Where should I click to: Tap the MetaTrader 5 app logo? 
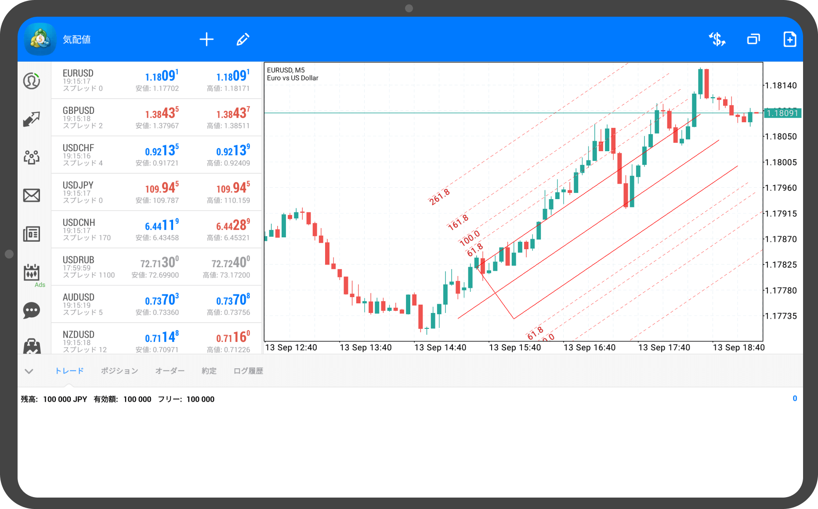point(40,39)
